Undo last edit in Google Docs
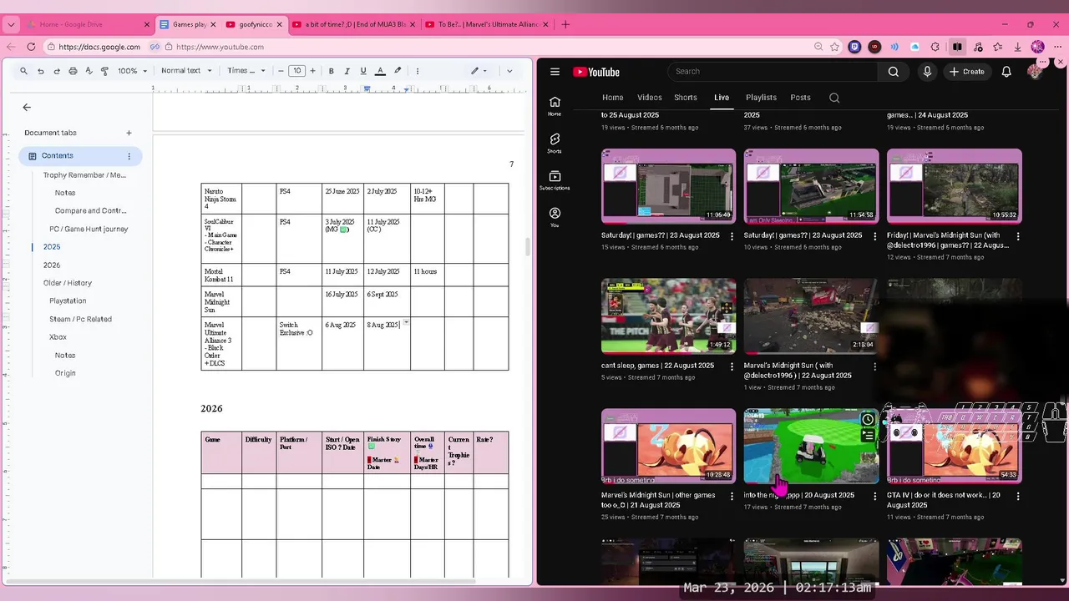The width and height of the screenshot is (1069, 601). click(x=40, y=71)
